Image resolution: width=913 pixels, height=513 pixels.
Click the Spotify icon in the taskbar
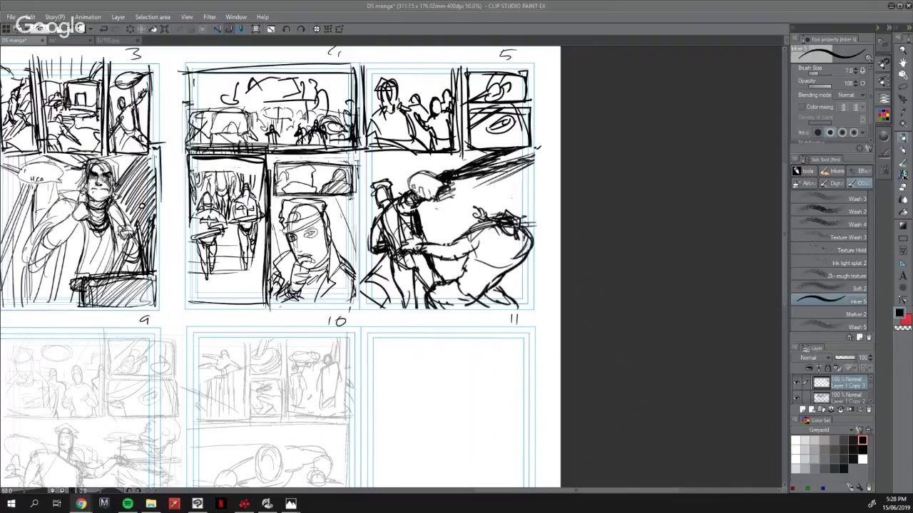click(x=128, y=504)
